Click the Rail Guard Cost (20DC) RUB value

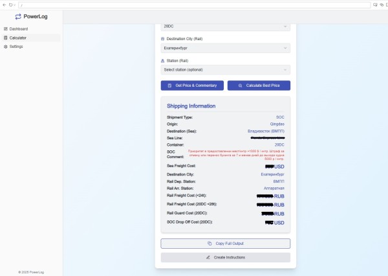tap(273, 214)
